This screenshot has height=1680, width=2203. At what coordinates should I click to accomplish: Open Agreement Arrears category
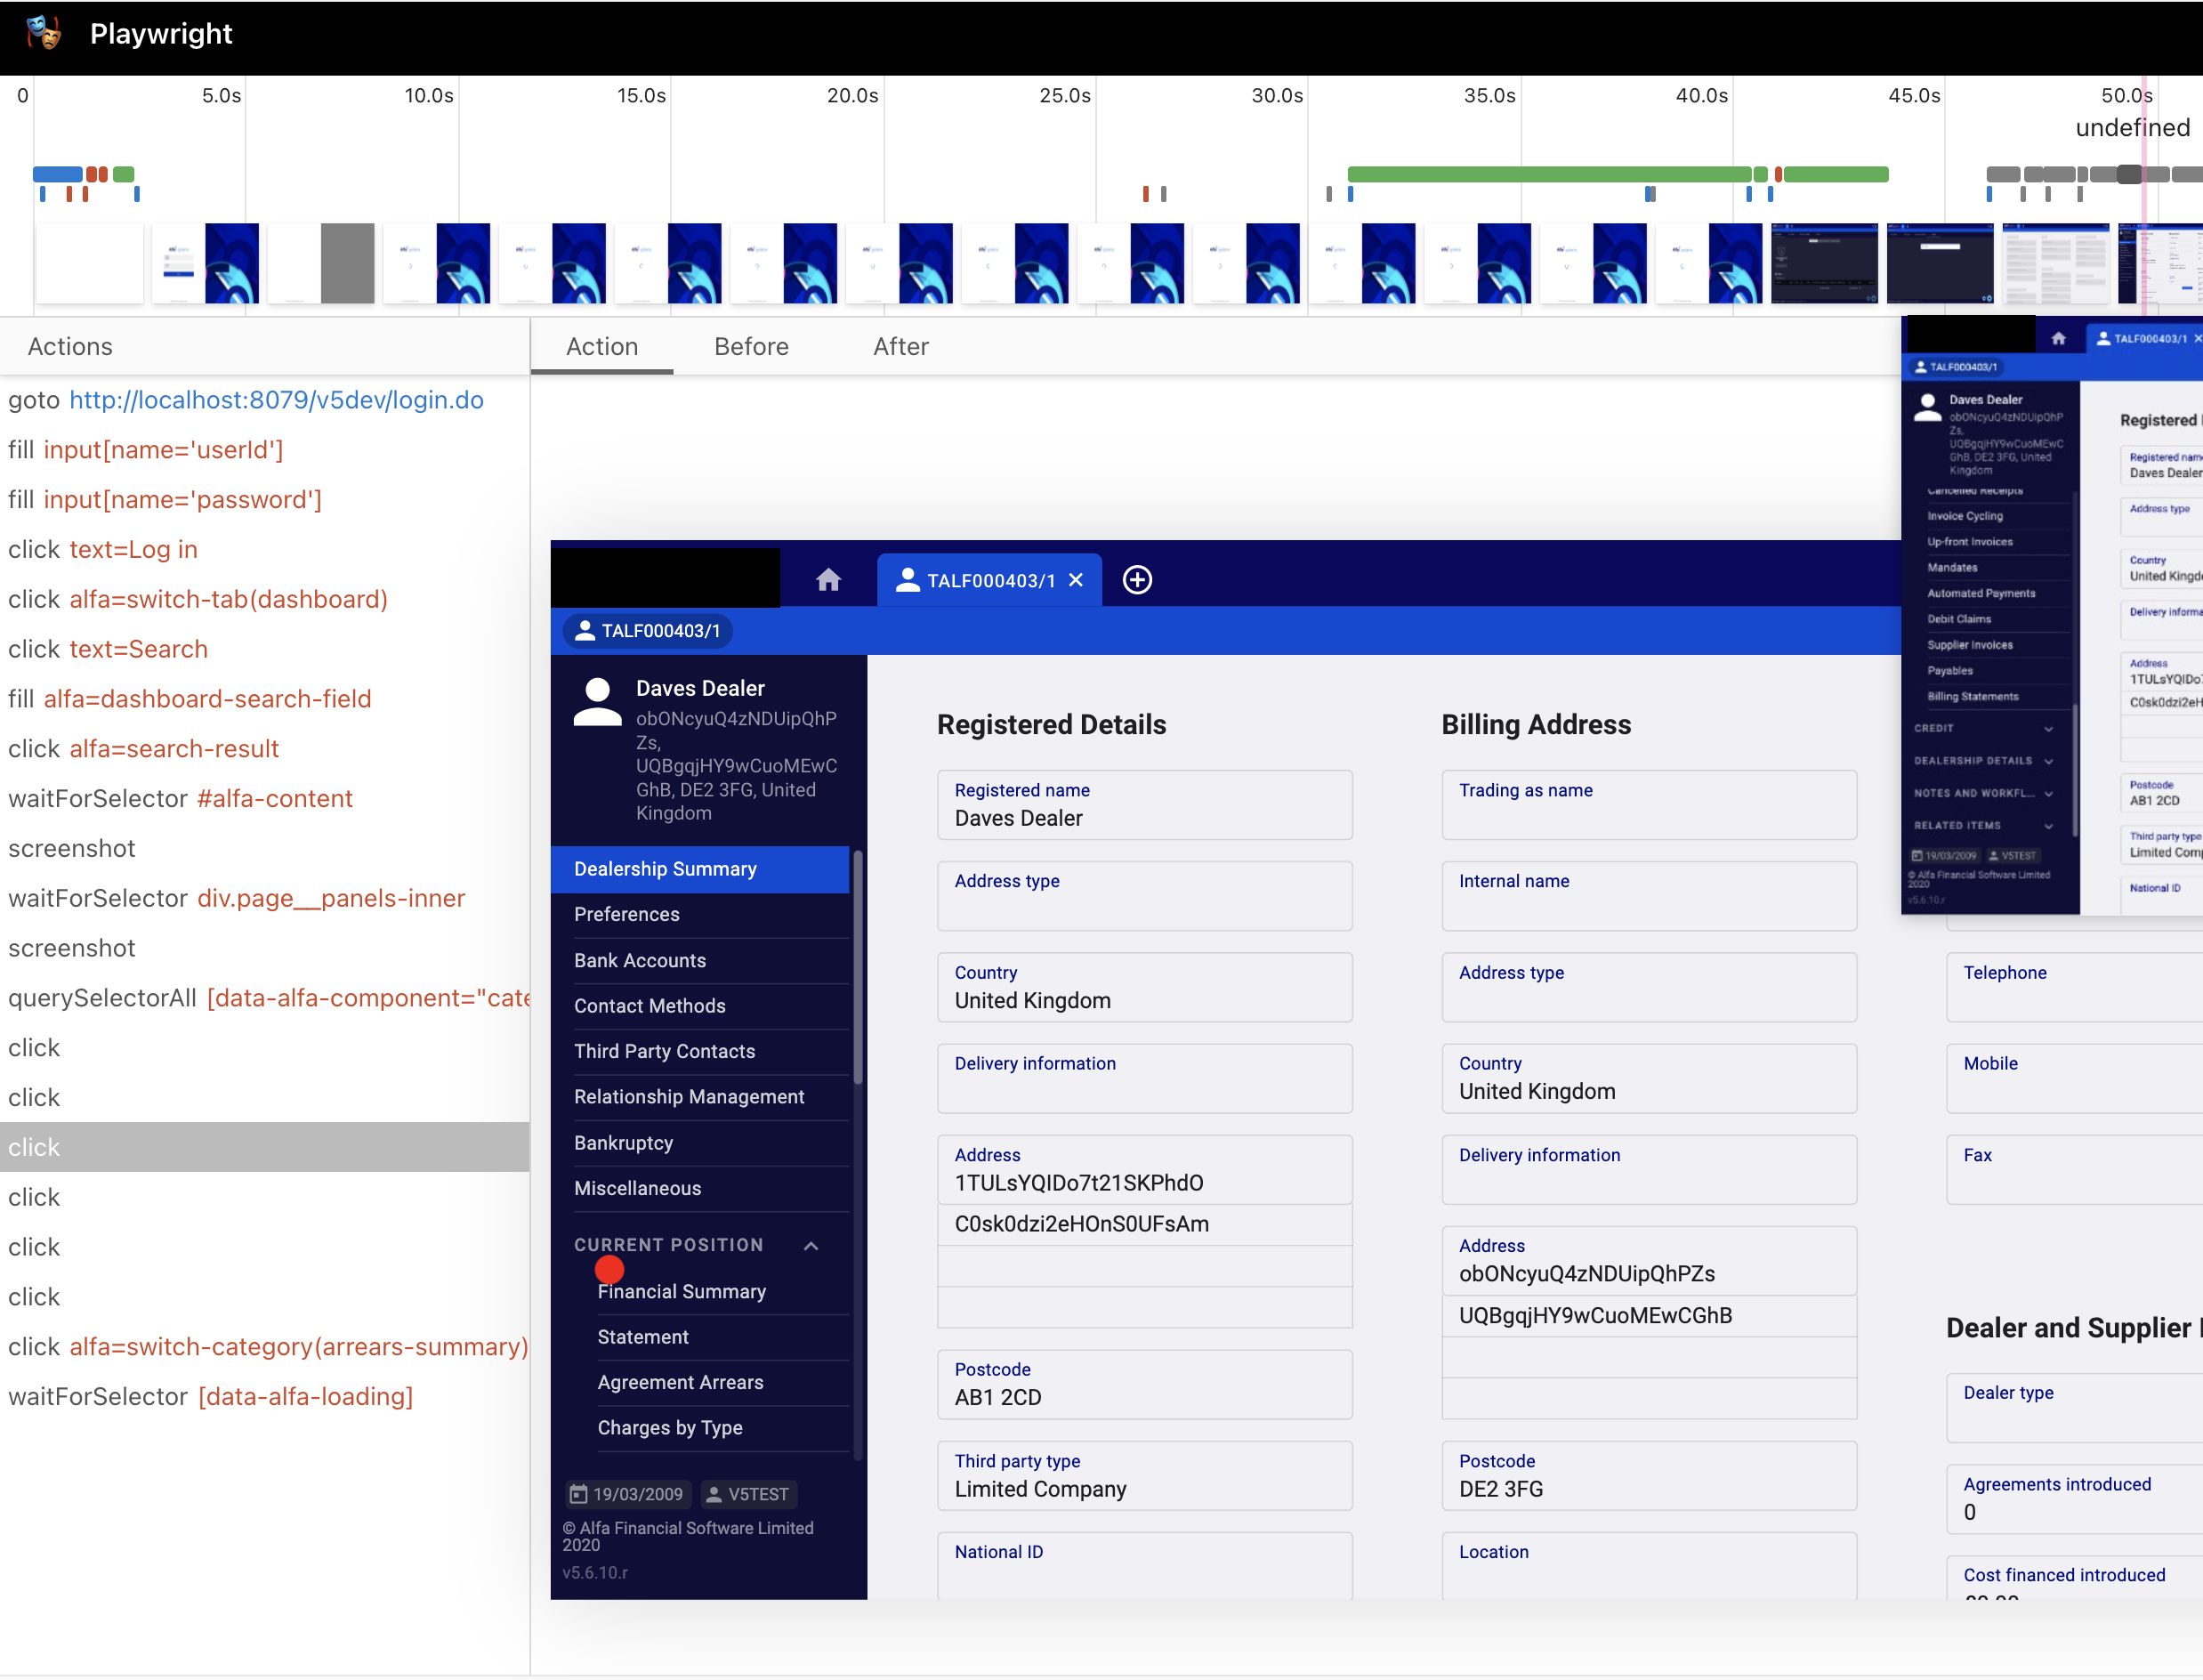pyautogui.click(x=722, y=1383)
